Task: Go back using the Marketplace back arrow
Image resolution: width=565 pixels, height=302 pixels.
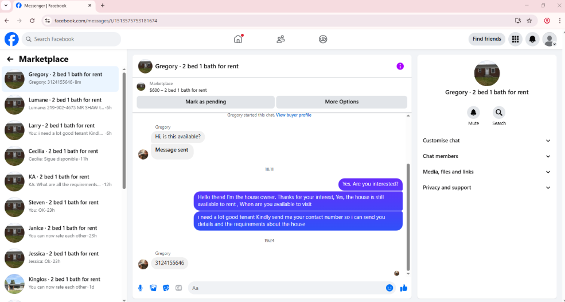Action: (x=10, y=59)
